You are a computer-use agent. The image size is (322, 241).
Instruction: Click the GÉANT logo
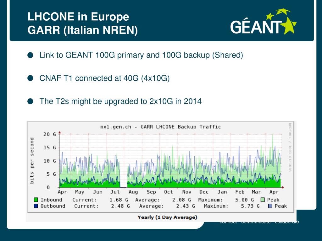pyautogui.click(x=264, y=22)
